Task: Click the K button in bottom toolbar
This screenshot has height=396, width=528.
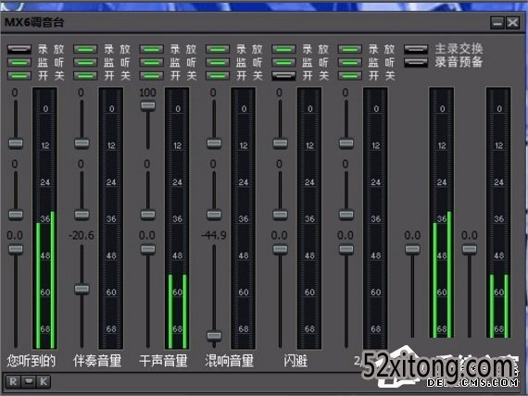Action: 44,381
